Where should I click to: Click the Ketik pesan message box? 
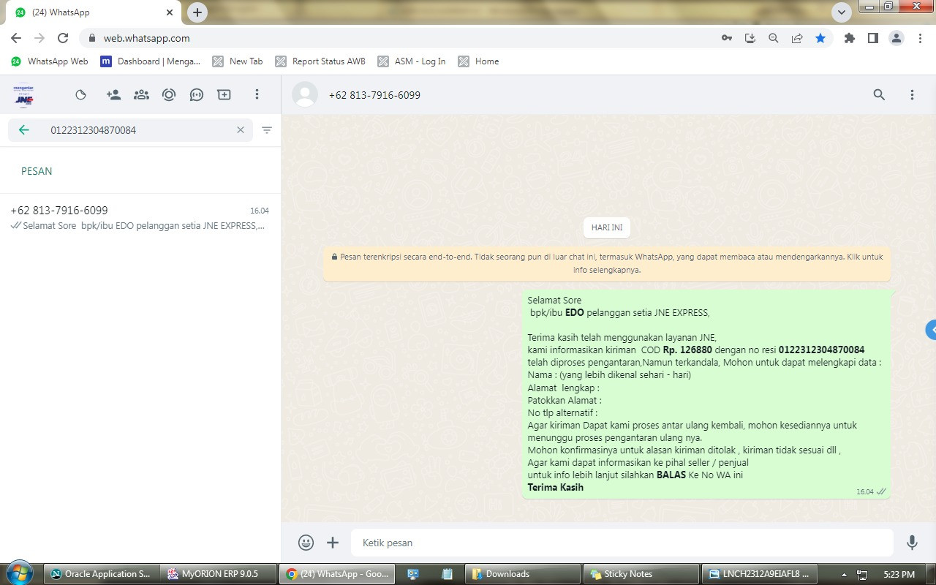click(622, 543)
